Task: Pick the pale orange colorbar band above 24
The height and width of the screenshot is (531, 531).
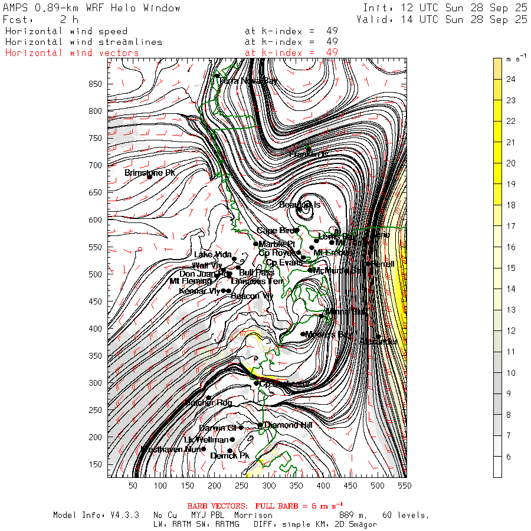Action: [497, 69]
